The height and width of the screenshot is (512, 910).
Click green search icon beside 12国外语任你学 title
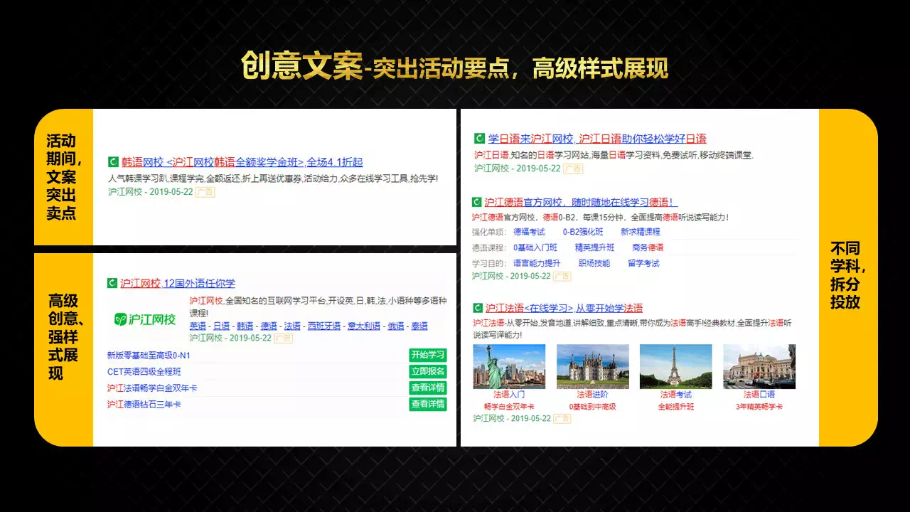[112, 283]
